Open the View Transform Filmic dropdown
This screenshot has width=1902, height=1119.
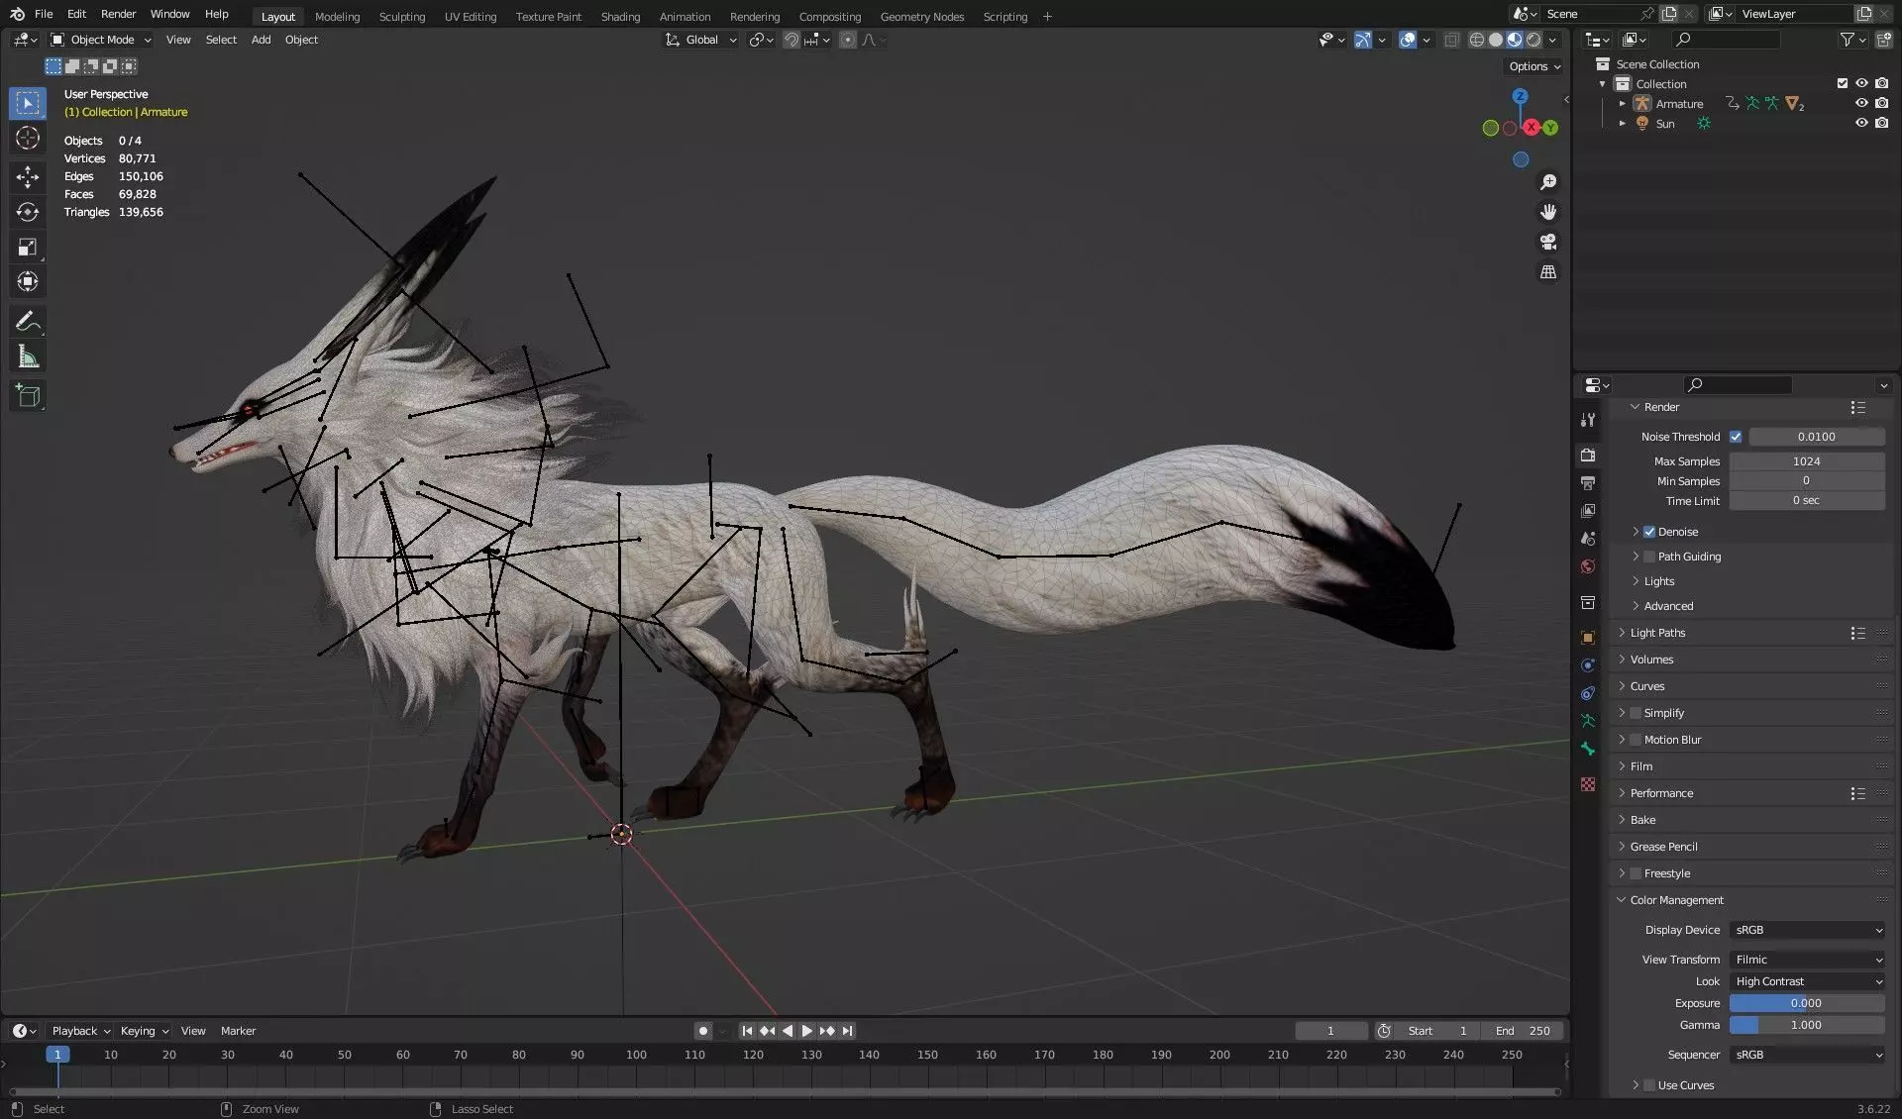click(1808, 960)
